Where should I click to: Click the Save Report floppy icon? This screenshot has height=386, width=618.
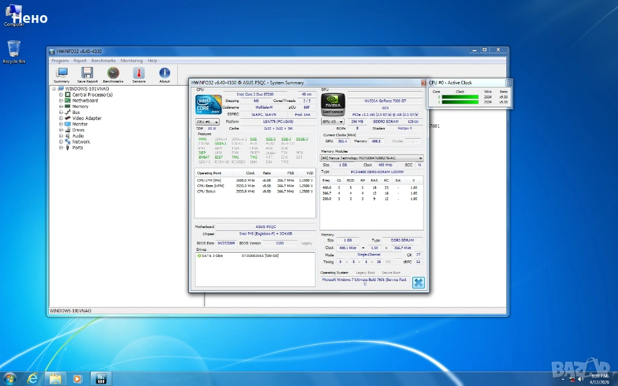tap(87, 74)
